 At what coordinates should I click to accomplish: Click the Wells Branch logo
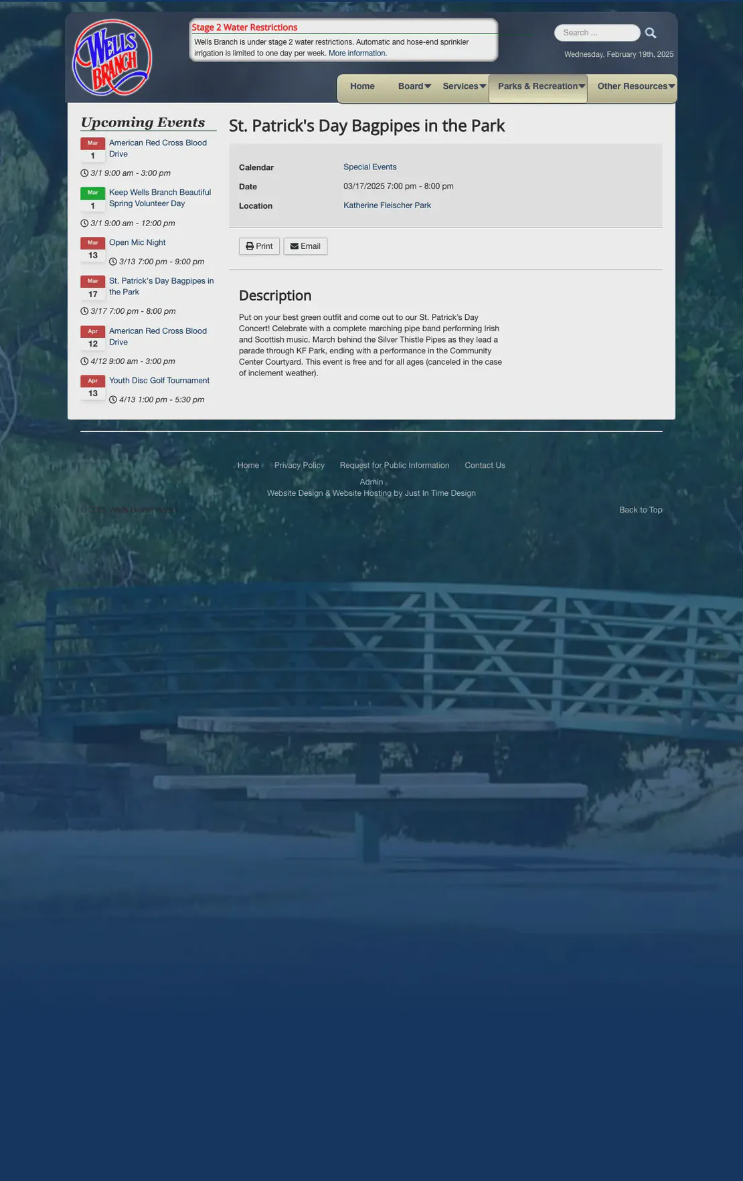pos(112,58)
